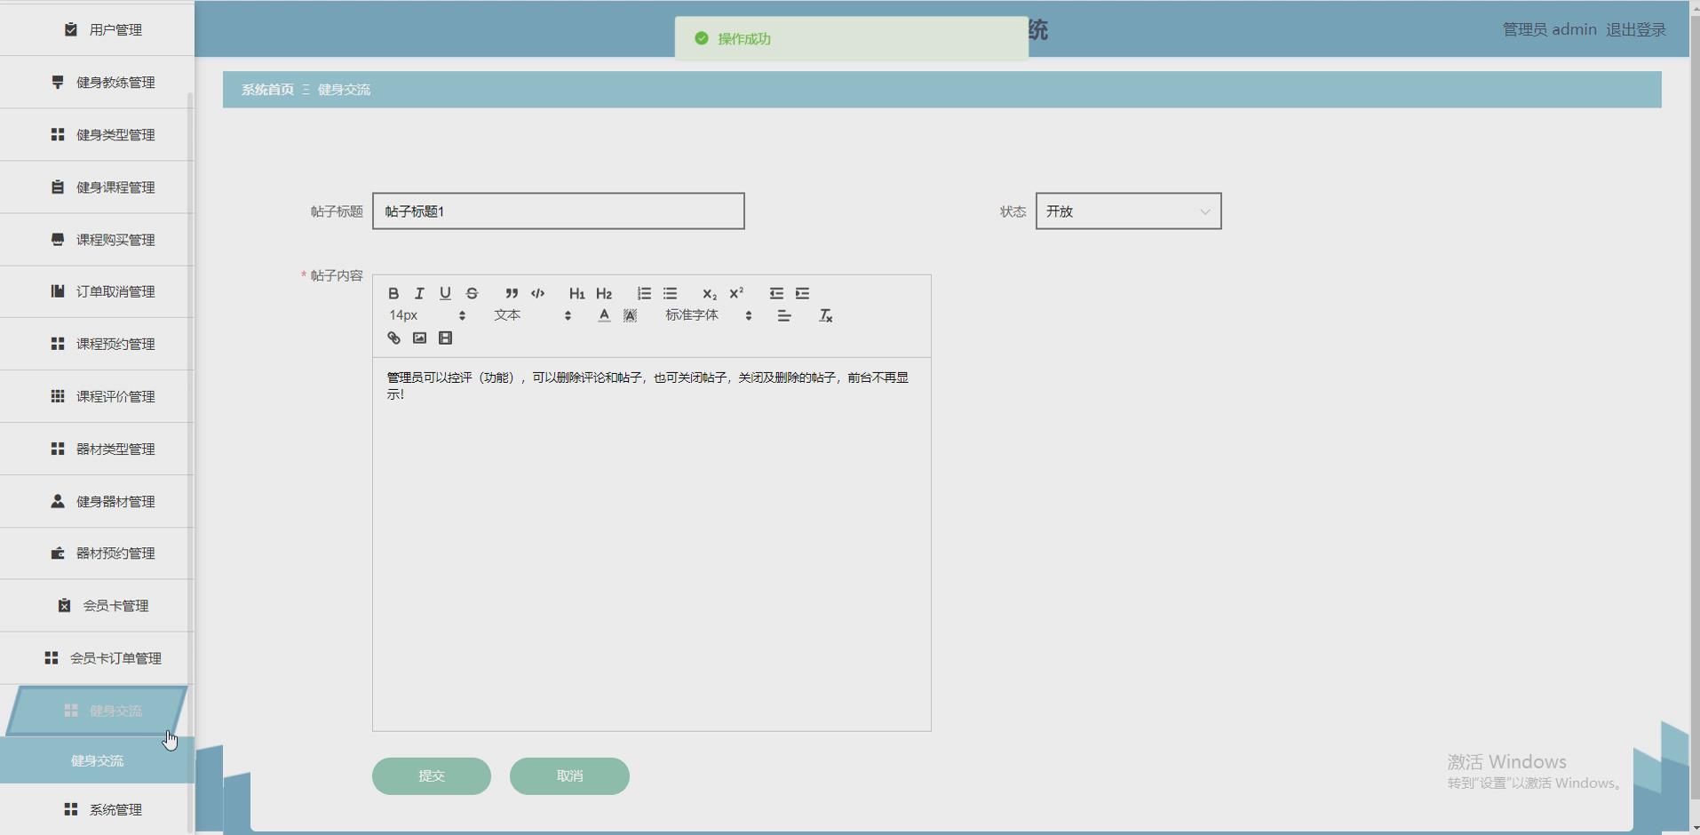Decrease indent in editor
Image resolution: width=1700 pixels, height=835 pixels.
pos(776,293)
